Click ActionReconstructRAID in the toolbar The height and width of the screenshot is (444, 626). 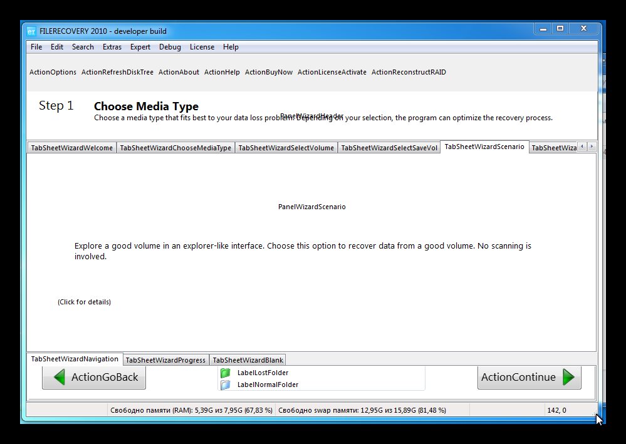(409, 72)
